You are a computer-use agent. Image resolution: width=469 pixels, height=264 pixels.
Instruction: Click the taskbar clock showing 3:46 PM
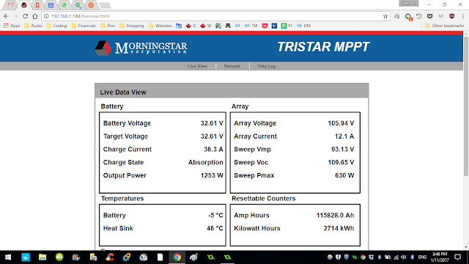440,257
